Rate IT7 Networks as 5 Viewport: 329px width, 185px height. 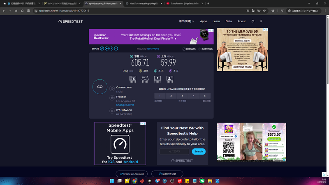[x=205, y=96]
